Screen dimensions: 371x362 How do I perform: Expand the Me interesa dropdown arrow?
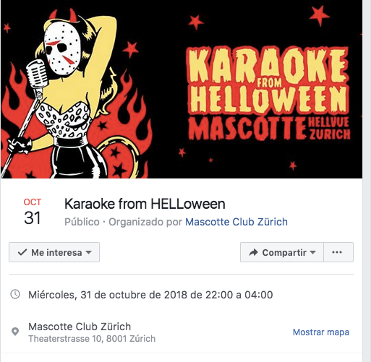coord(89,252)
